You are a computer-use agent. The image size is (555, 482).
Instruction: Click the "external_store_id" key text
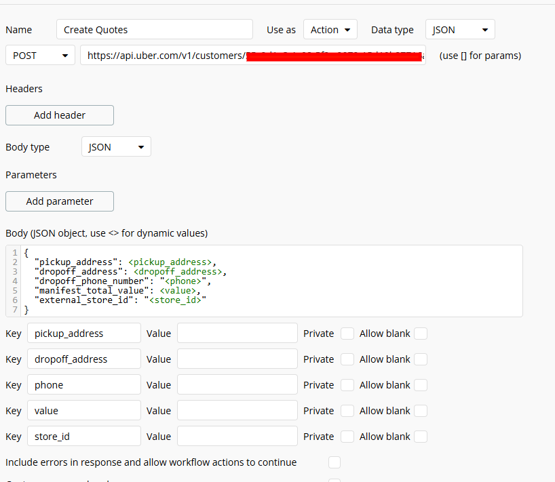(x=84, y=300)
